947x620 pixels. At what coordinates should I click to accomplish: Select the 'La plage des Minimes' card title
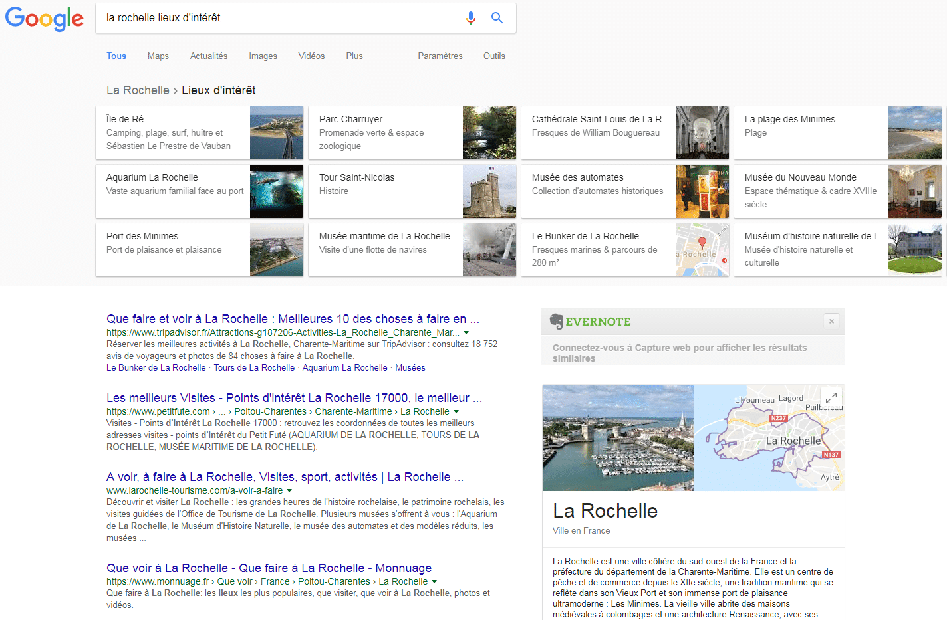(790, 119)
